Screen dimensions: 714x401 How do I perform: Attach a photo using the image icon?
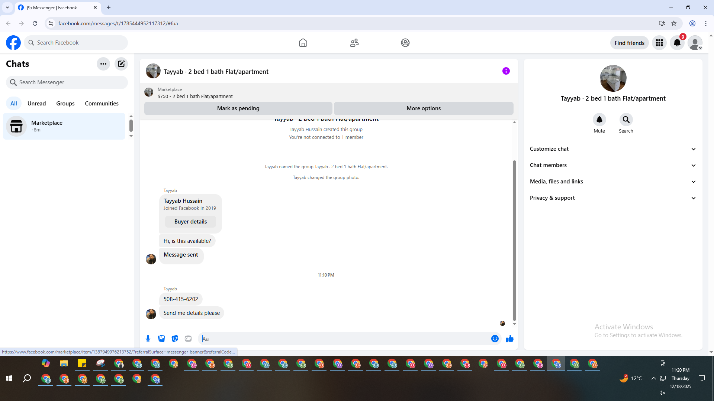click(161, 339)
